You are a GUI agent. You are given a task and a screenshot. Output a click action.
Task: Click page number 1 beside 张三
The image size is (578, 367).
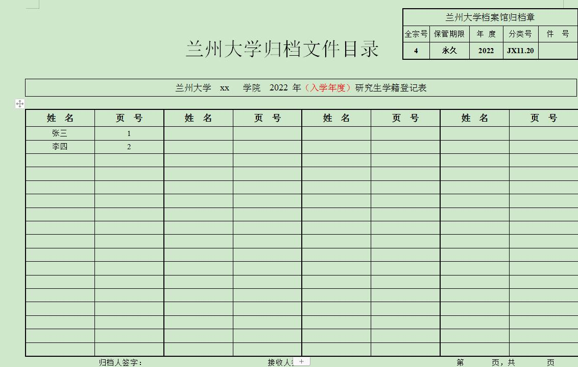[129, 133]
